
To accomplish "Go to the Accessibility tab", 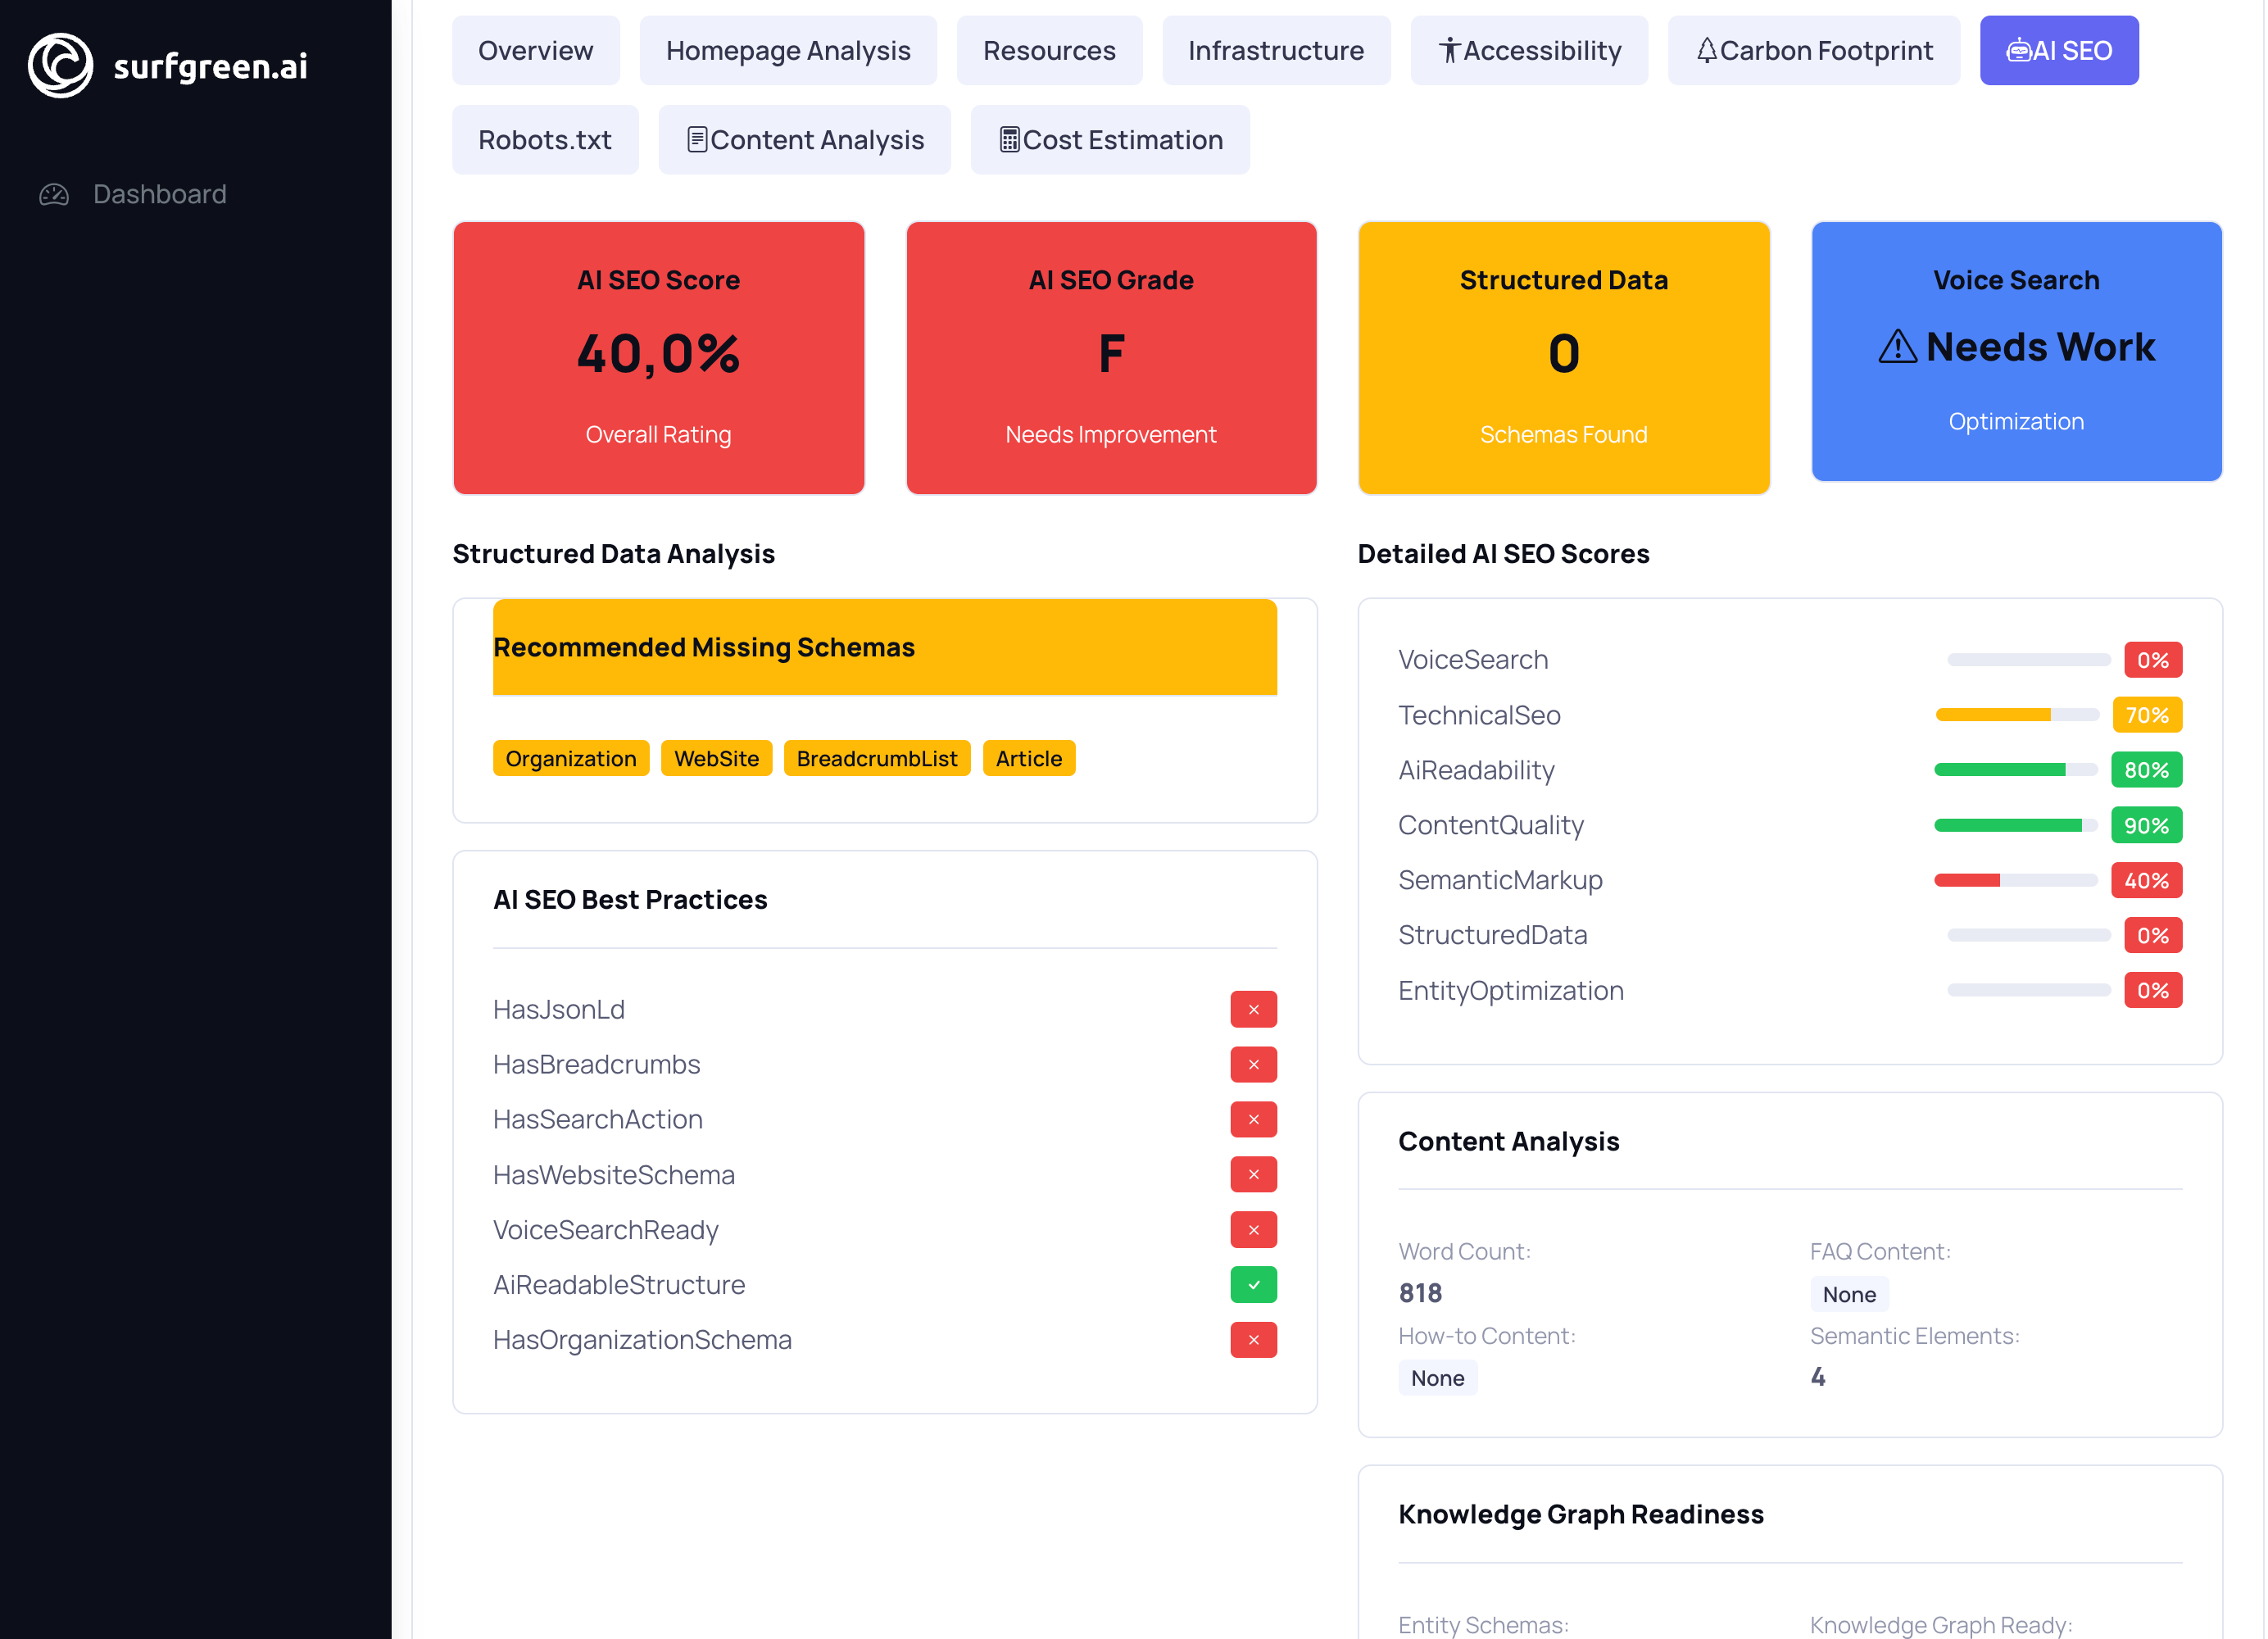I will 1529,50.
